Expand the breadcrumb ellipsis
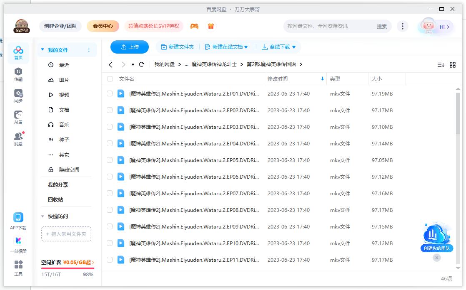The image size is (466, 290). click(x=186, y=64)
